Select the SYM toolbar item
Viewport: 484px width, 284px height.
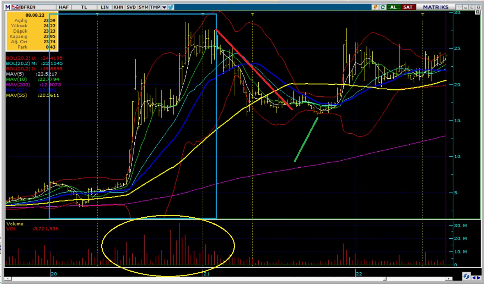pos(143,7)
